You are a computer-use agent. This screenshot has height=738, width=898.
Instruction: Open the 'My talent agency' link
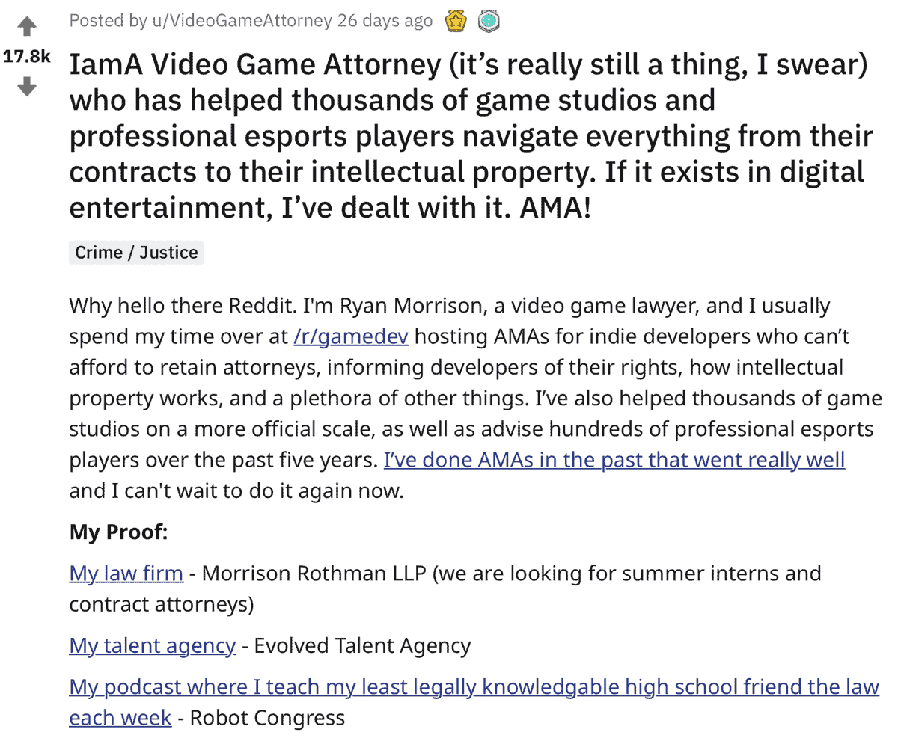(152, 645)
